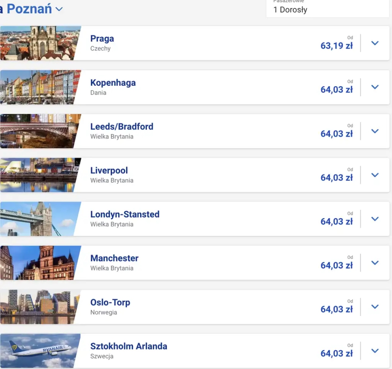Expand the Londyn-Stansted row chevron
The width and height of the screenshot is (392, 369).
coord(375,219)
